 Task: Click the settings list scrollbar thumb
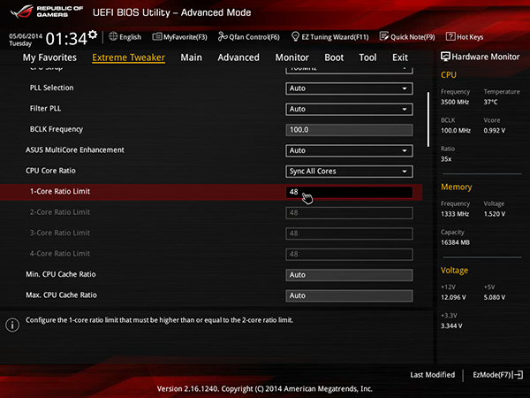pos(428,119)
